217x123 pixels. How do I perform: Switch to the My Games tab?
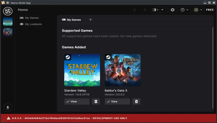(72, 20)
